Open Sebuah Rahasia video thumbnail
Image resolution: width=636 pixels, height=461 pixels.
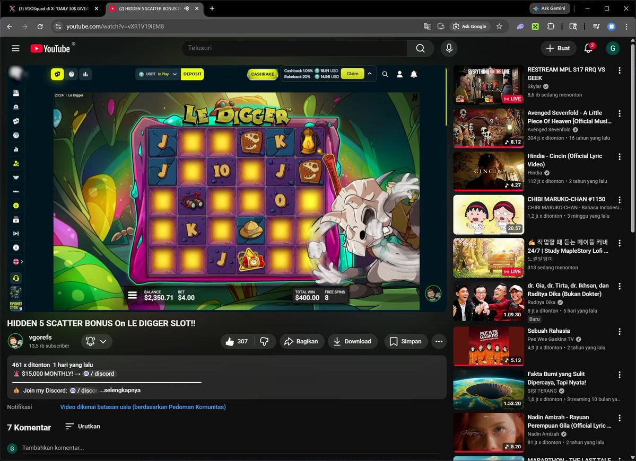(489, 347)
